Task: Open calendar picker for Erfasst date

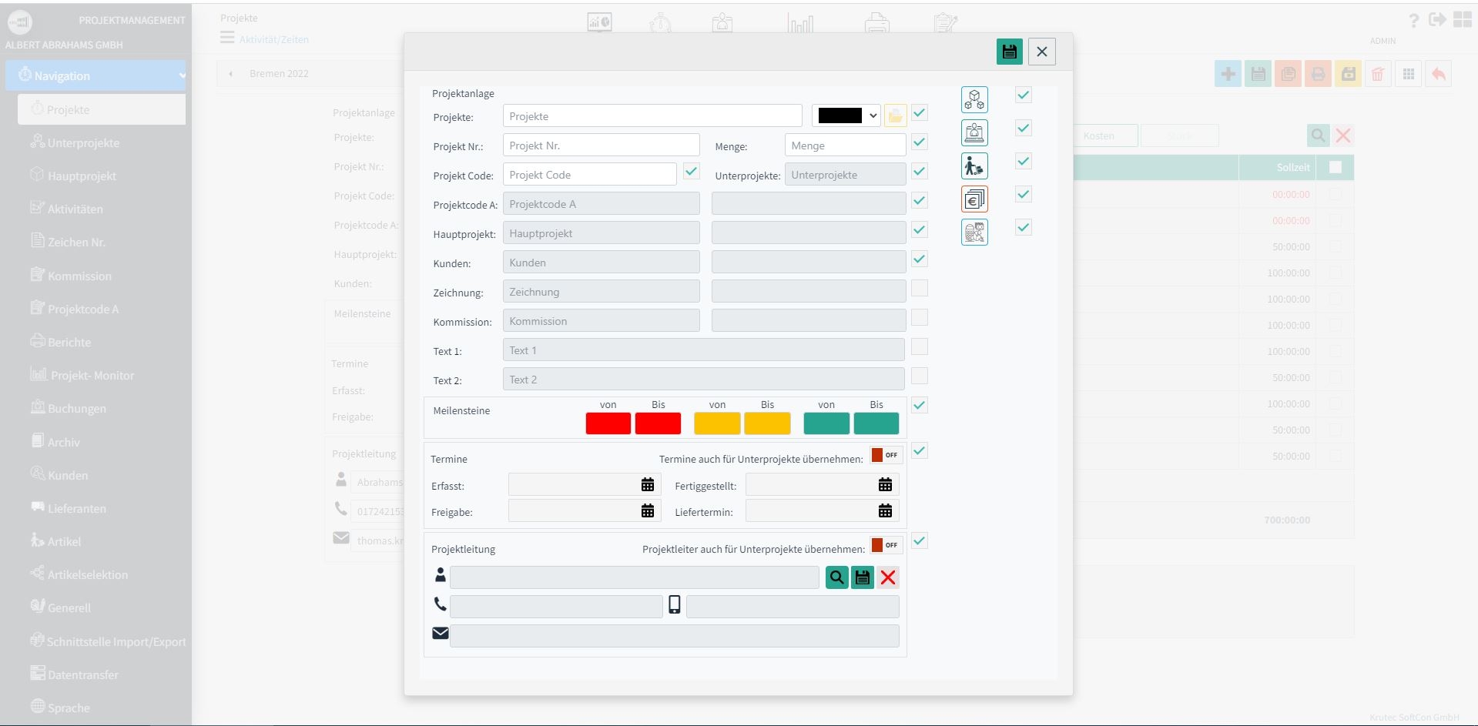Action: [x=648, y=484]
